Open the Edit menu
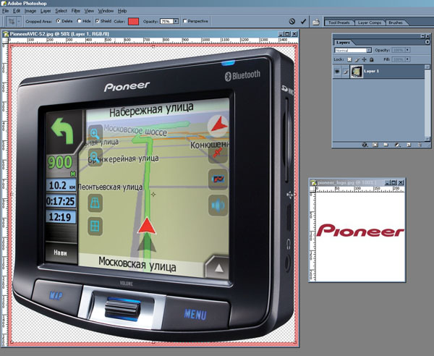Viewport: 434px width, 356px height. [x=17, y=11]
